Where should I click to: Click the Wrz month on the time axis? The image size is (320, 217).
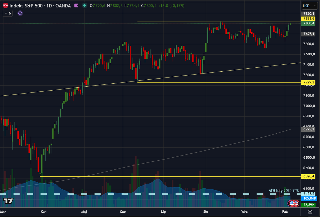pos(244,212)
